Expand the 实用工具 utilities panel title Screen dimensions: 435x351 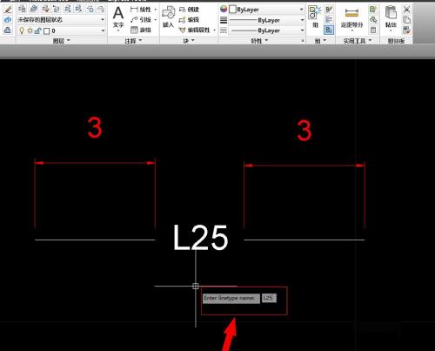tap(358, 41)
